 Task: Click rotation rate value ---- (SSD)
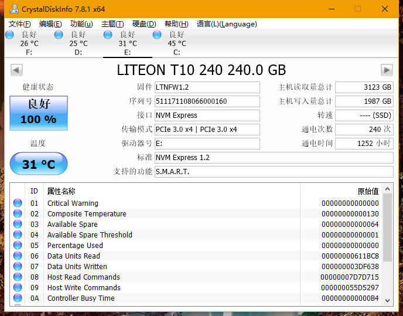tap(364, 115)
